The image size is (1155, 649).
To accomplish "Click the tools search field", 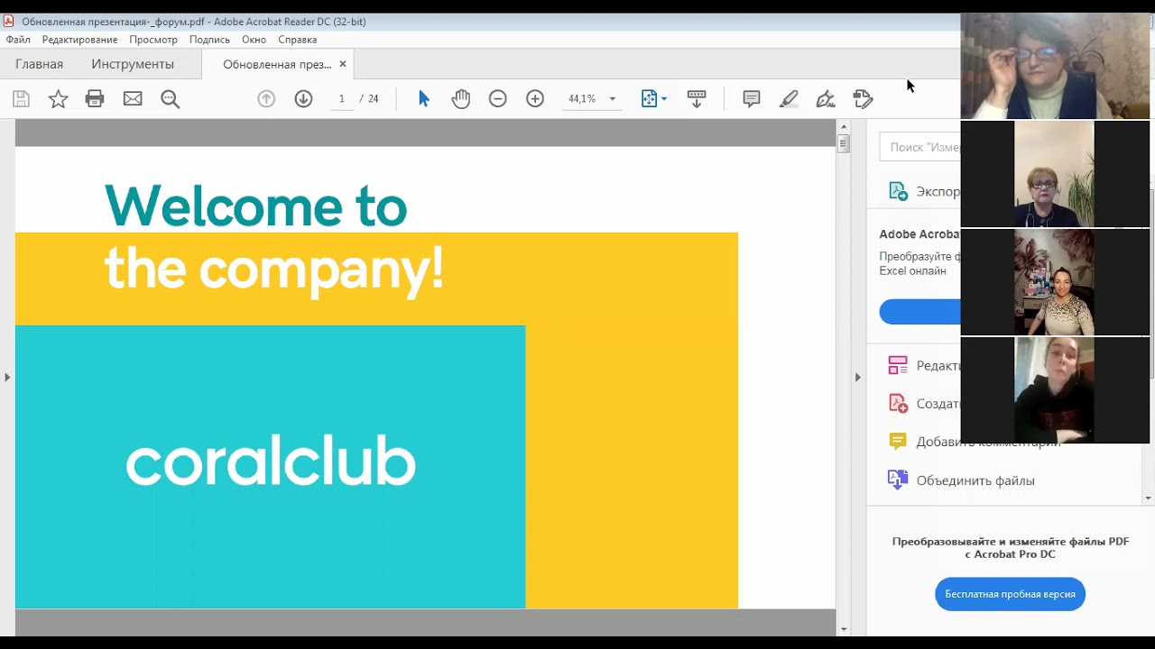I will [920, 147].
